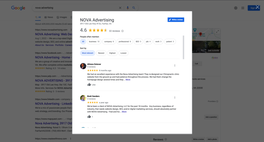This screenshot has height=142, width=264.
Task: Filter reviews mentioning patient
Action: pyautogui.click(x=170, y=41)
